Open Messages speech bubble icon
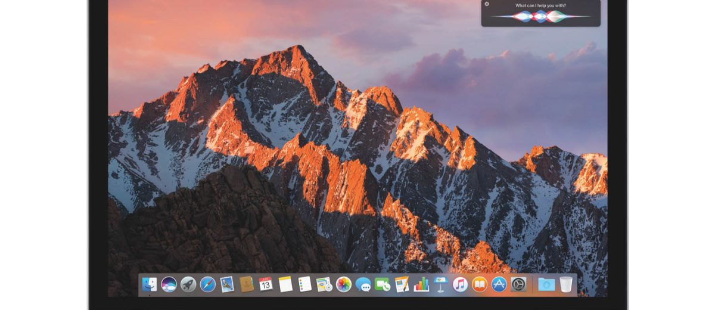This screenshot has width=715, height=310. tap(363, 284)
